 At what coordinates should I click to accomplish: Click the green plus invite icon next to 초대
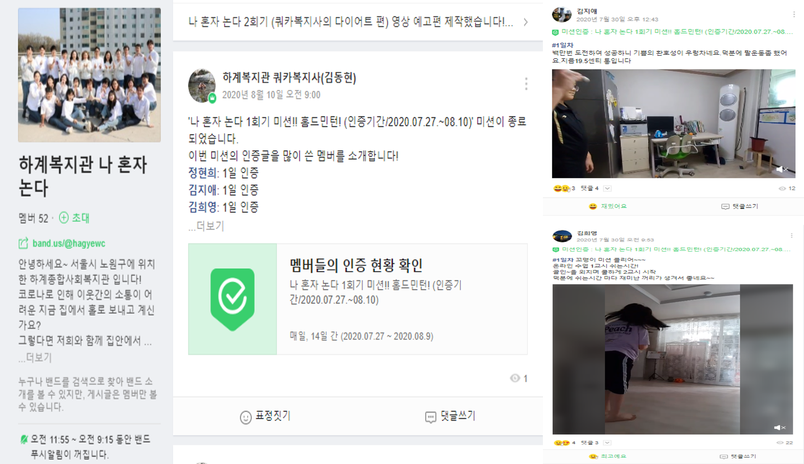[64, 217]
